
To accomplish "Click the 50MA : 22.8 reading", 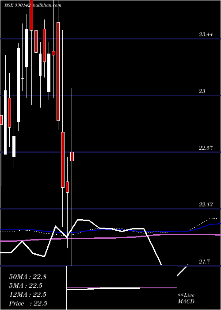I will [27, 277].
